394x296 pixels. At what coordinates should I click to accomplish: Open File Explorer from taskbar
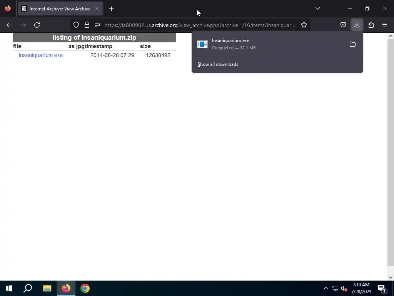(x=47, y=288)
